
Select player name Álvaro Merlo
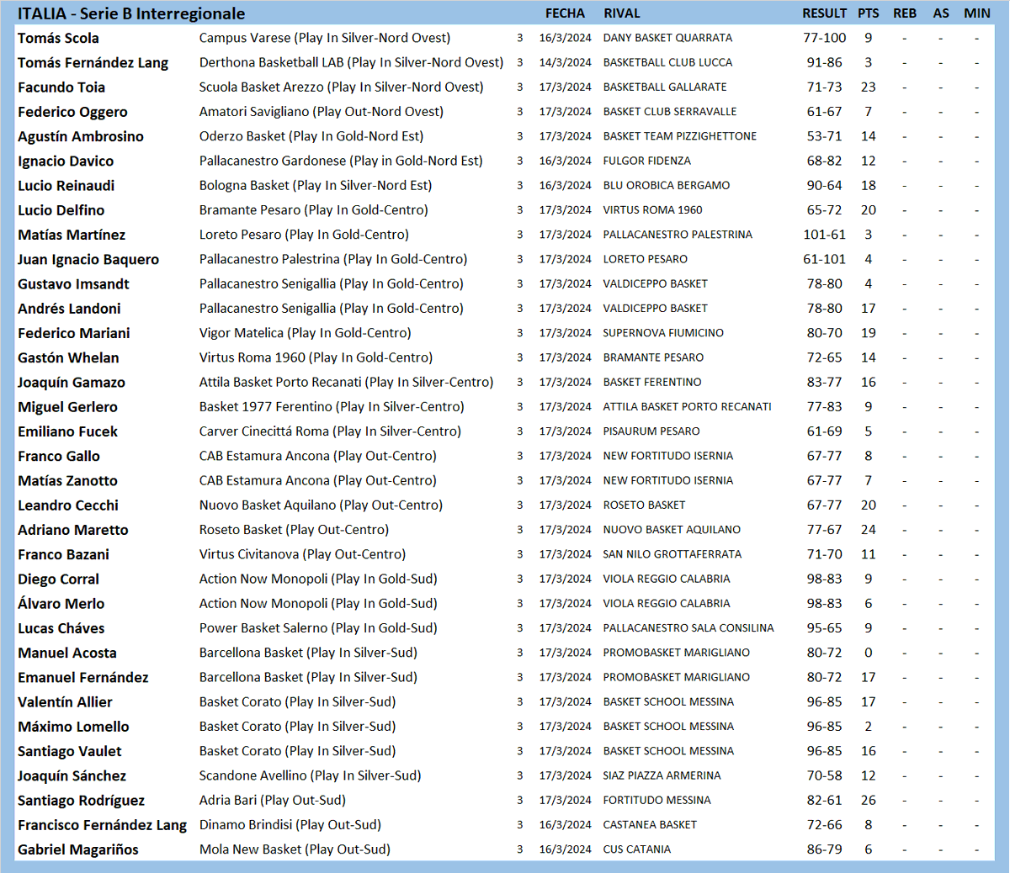click(x=61, y=604)
